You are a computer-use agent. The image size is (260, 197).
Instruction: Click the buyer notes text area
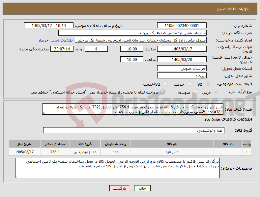[x=117, y=168]
